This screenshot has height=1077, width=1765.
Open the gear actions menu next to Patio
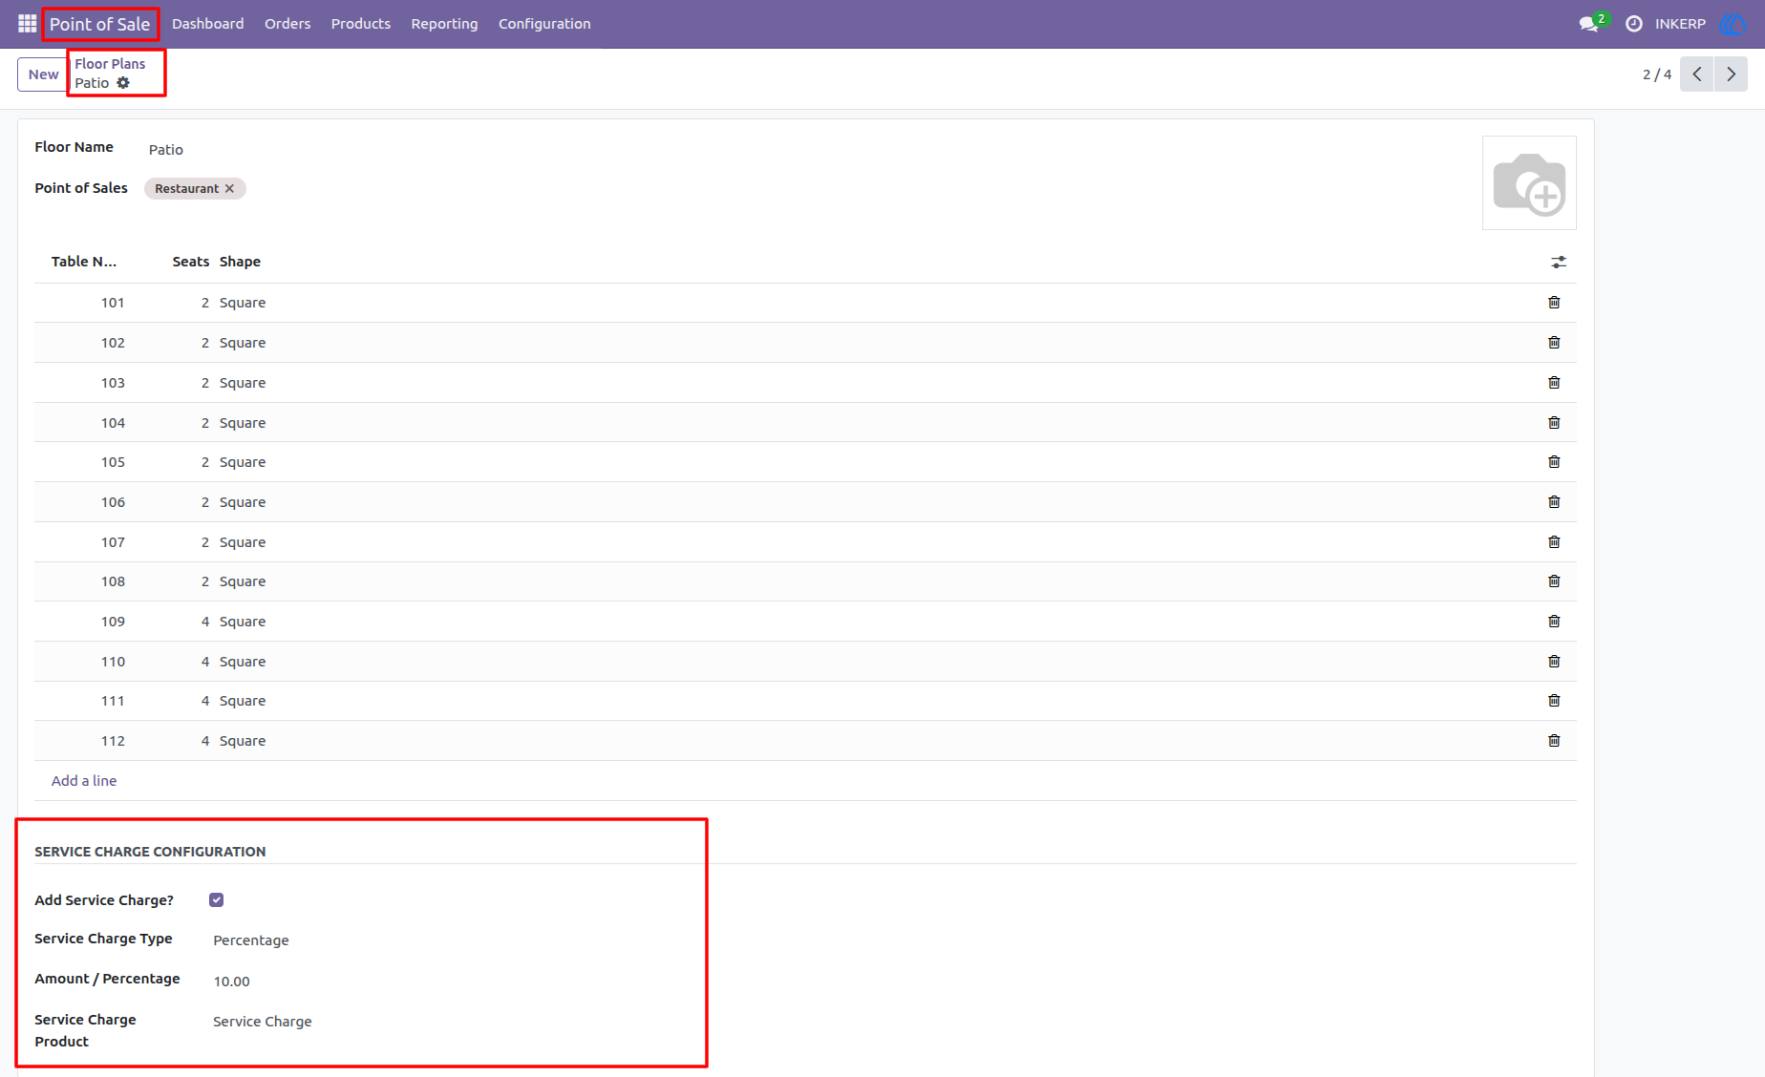(123, 83)
